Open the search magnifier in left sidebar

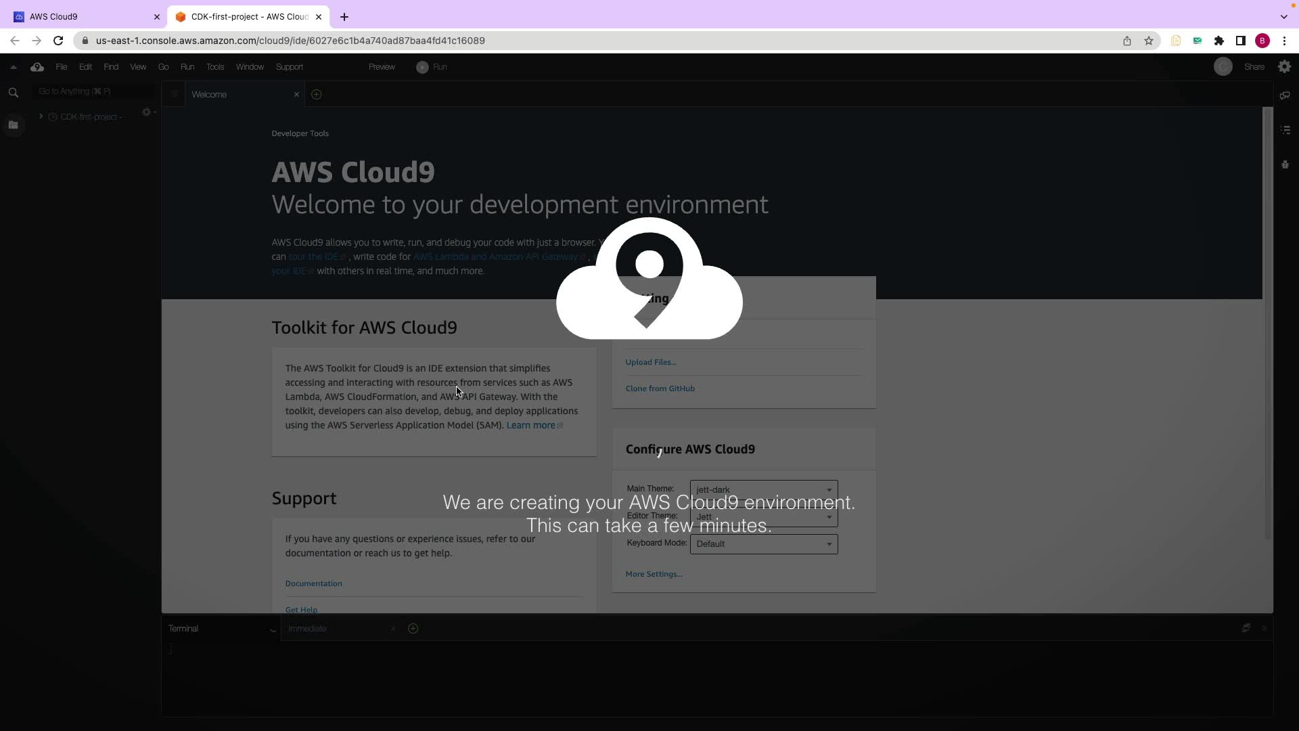coord(13,93)
